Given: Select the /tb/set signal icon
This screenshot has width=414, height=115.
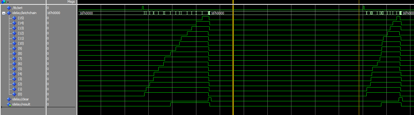Looking at the screenshot, I should click(9, 8).
